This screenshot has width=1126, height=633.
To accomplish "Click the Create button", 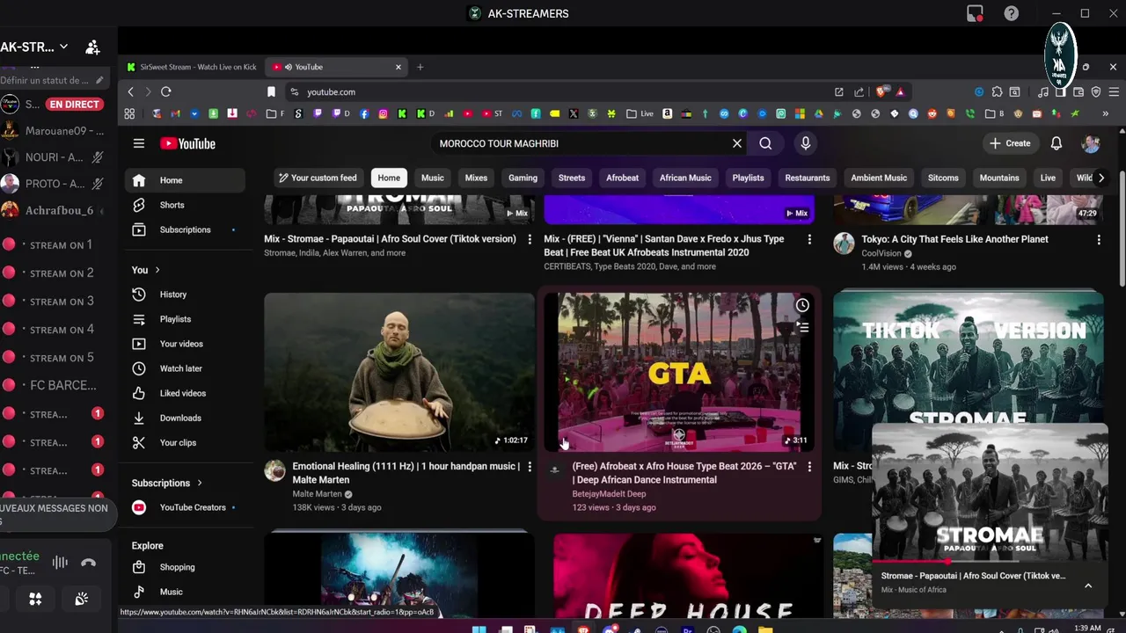I will [1010, 143].
